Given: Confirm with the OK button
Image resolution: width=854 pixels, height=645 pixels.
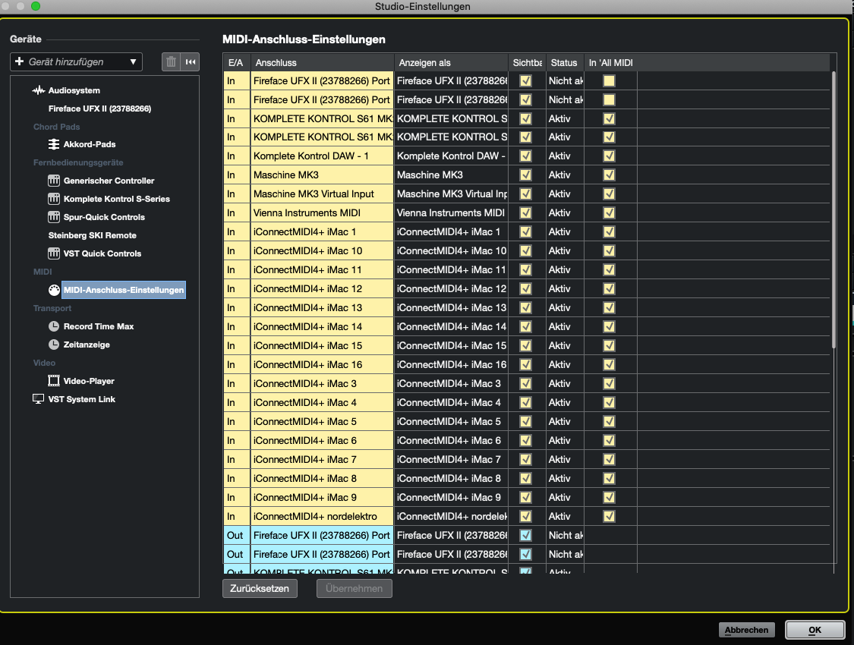Looking at the screenshot, I should coord(815,630).
